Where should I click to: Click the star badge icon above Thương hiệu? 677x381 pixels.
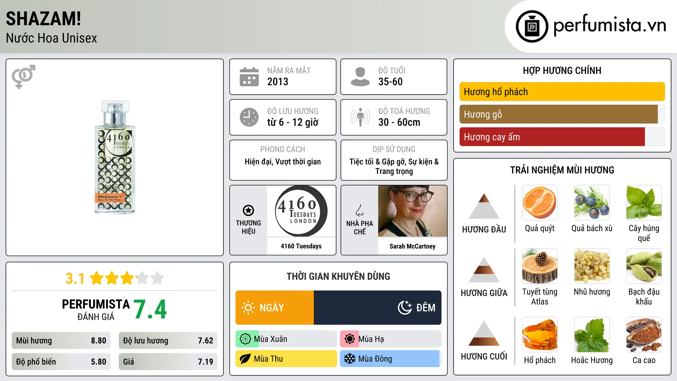coord(248,210)
